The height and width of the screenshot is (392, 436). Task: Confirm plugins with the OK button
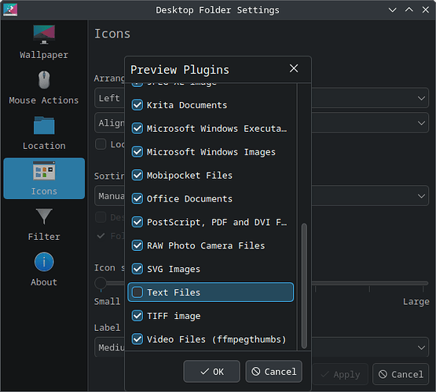point(211,372)
